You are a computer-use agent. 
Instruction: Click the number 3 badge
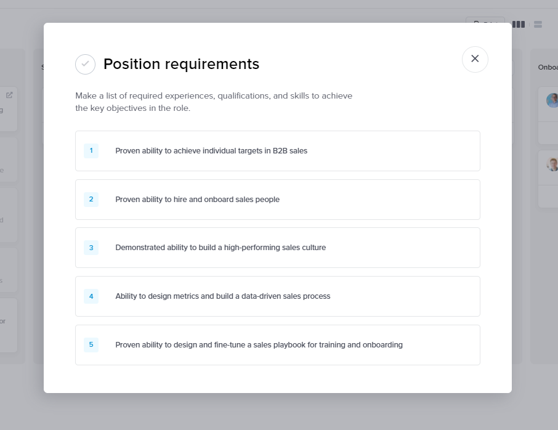91,248
